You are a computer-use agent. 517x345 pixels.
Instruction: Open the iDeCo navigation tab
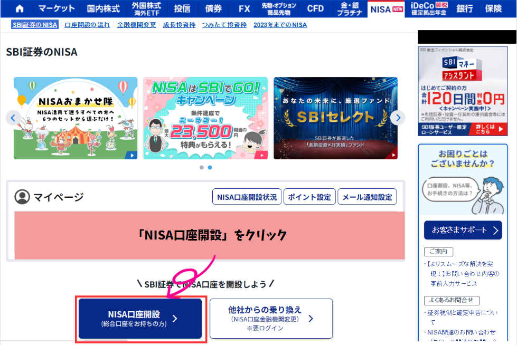pos(427,9)
